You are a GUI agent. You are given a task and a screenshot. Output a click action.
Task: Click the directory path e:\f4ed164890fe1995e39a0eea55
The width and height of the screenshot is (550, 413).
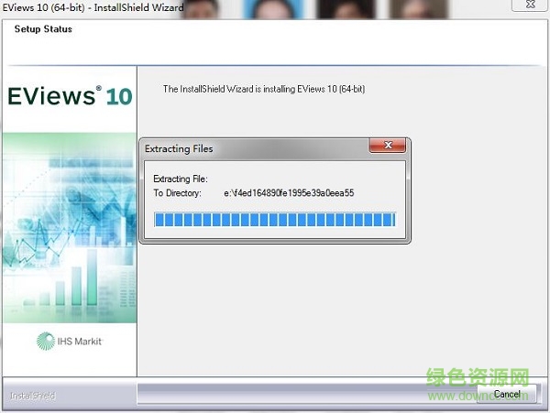coord(289,193)
